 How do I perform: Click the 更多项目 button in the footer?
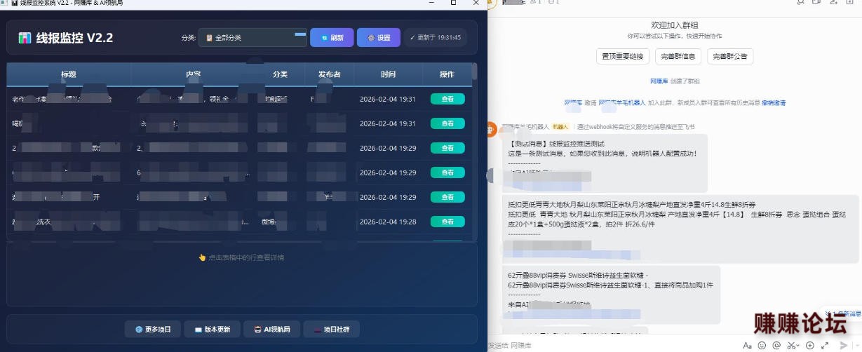(152, 329)
